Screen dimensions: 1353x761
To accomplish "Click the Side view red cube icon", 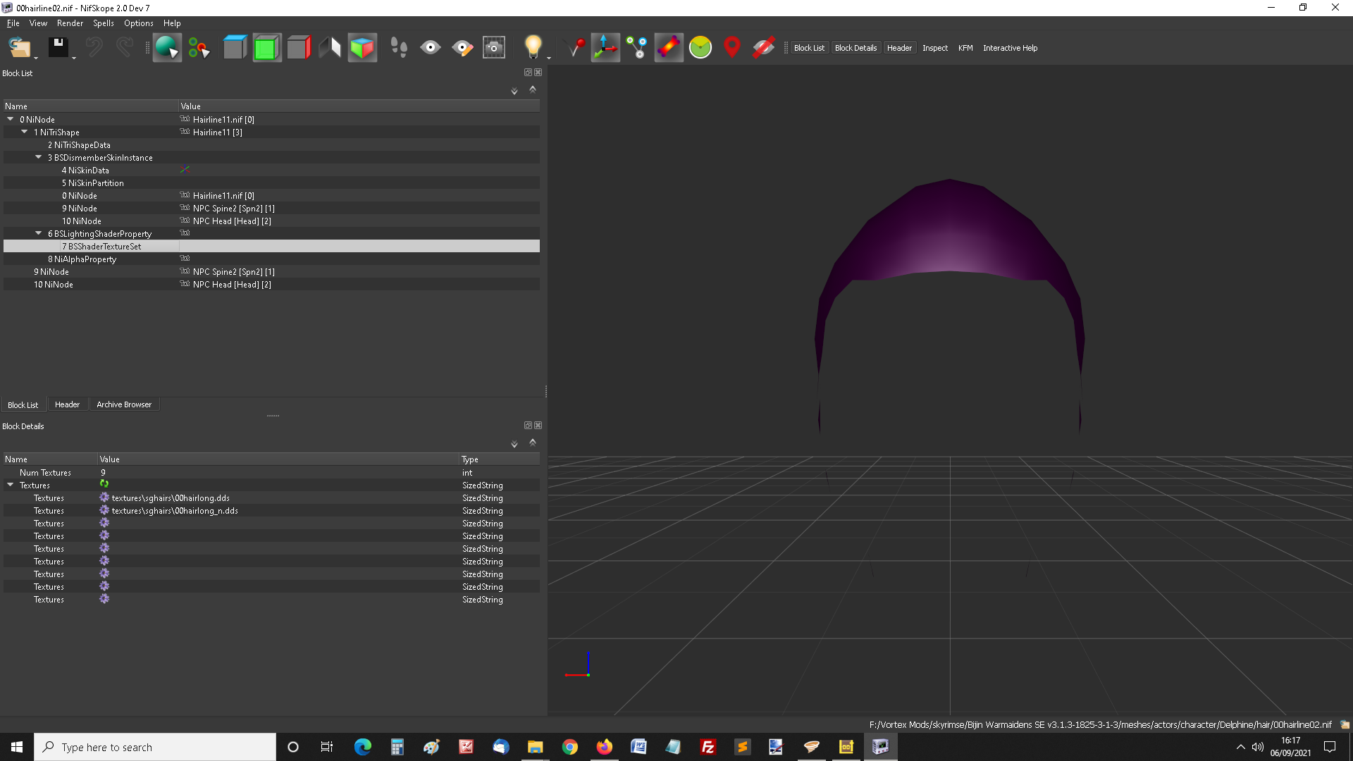I will tap(299, 47).
